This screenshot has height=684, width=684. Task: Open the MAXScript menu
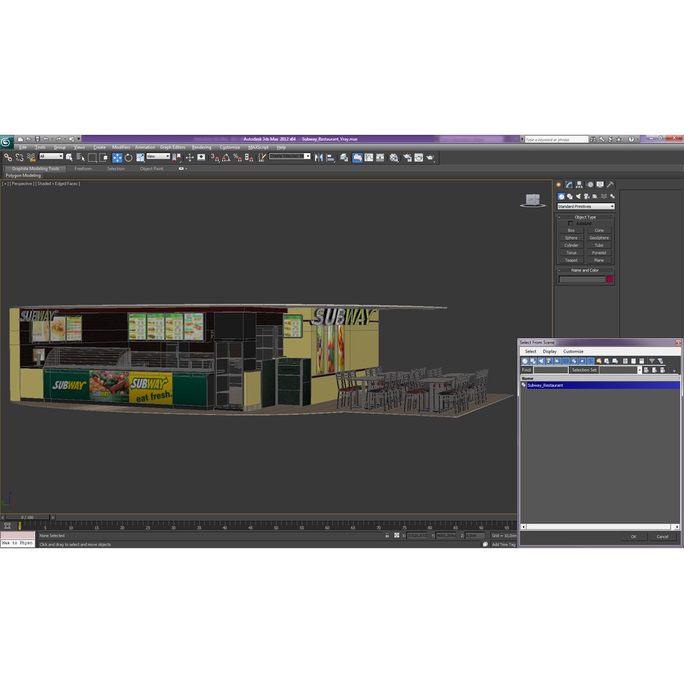pos(258,148)
